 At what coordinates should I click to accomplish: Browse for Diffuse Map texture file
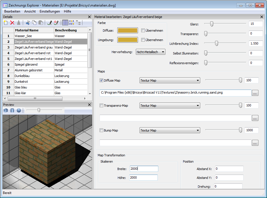[255, 93]
